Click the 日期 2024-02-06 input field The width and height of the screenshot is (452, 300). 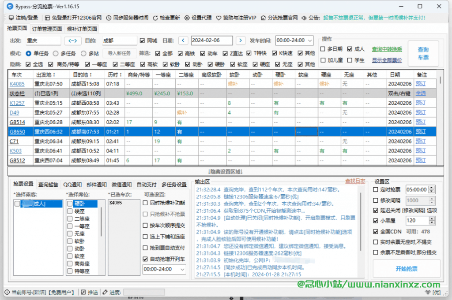click(x=212, y=41)
